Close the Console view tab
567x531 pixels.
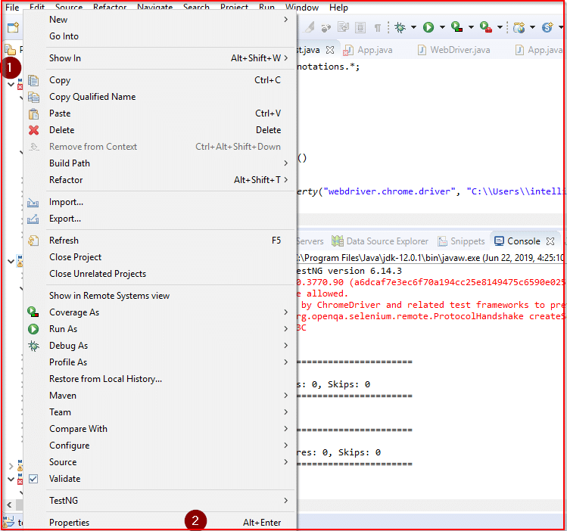tap(550, 241)
